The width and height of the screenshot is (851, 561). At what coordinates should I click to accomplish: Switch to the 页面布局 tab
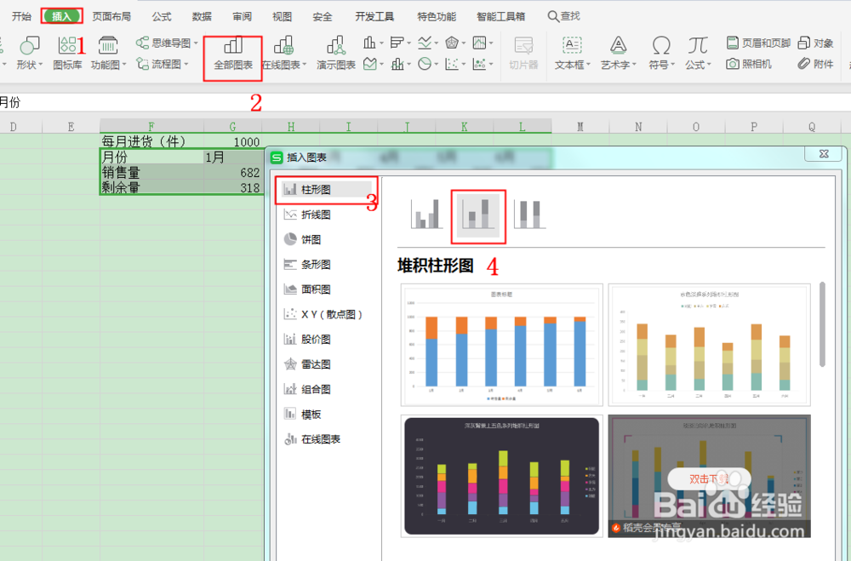coord(111,16)
